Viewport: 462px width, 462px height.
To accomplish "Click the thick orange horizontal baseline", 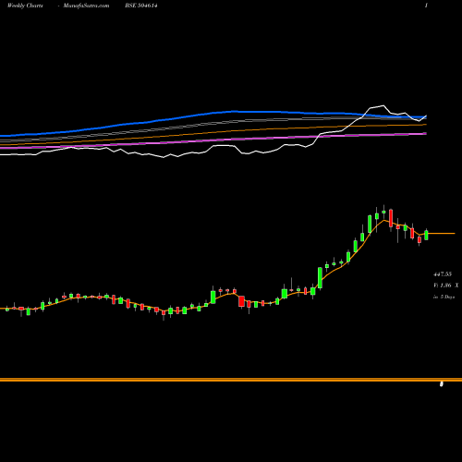I will click(231, 380).
